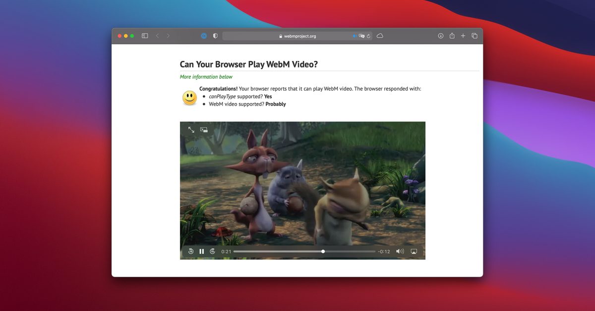This screenshot has width=595, height=311.
Task: Click the -0:12 remaining time label
Action: click(x=384, y=252)
